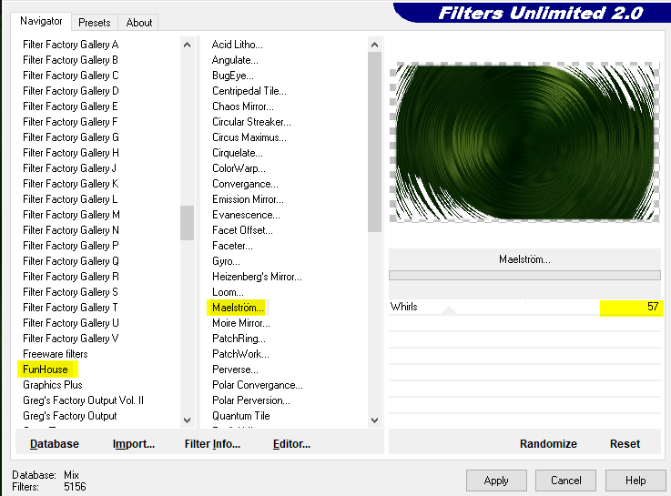
Task: Select Circus Maximus... filter
Action: click(249, 137)
